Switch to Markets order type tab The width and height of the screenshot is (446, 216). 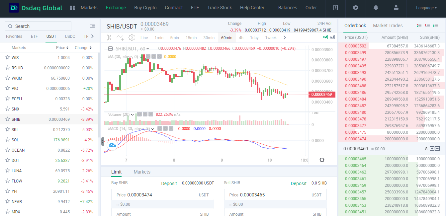click(142, 172)
